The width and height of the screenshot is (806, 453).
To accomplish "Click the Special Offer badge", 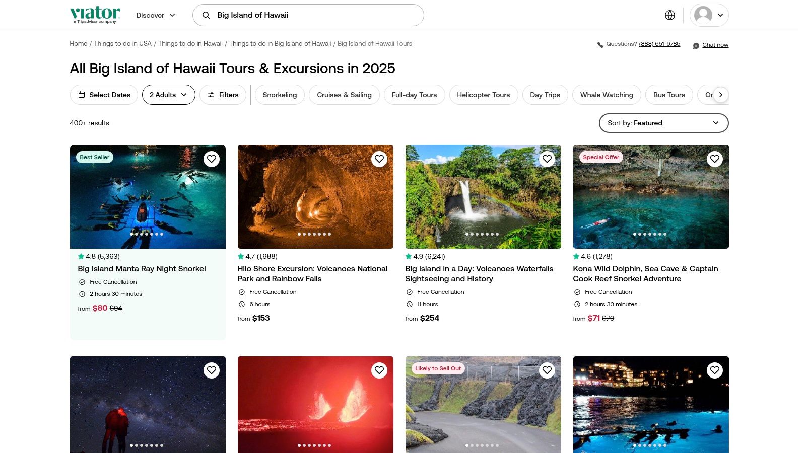I will click(x=601, y=157).
